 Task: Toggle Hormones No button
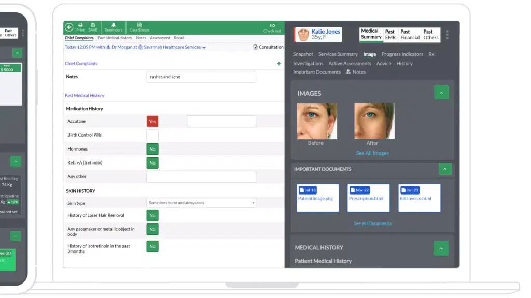tap(152, 149)
